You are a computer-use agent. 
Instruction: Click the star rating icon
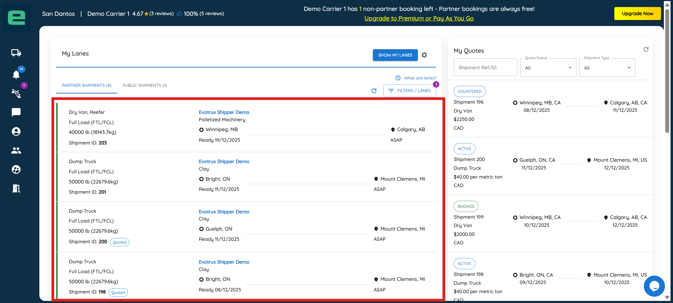pyautogui.click(x=146, y=14)
